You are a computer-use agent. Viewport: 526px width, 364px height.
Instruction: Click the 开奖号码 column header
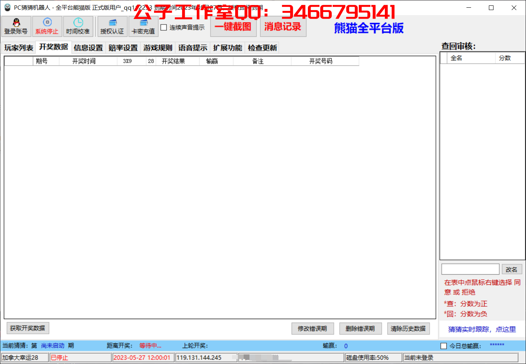click(325, 61)
